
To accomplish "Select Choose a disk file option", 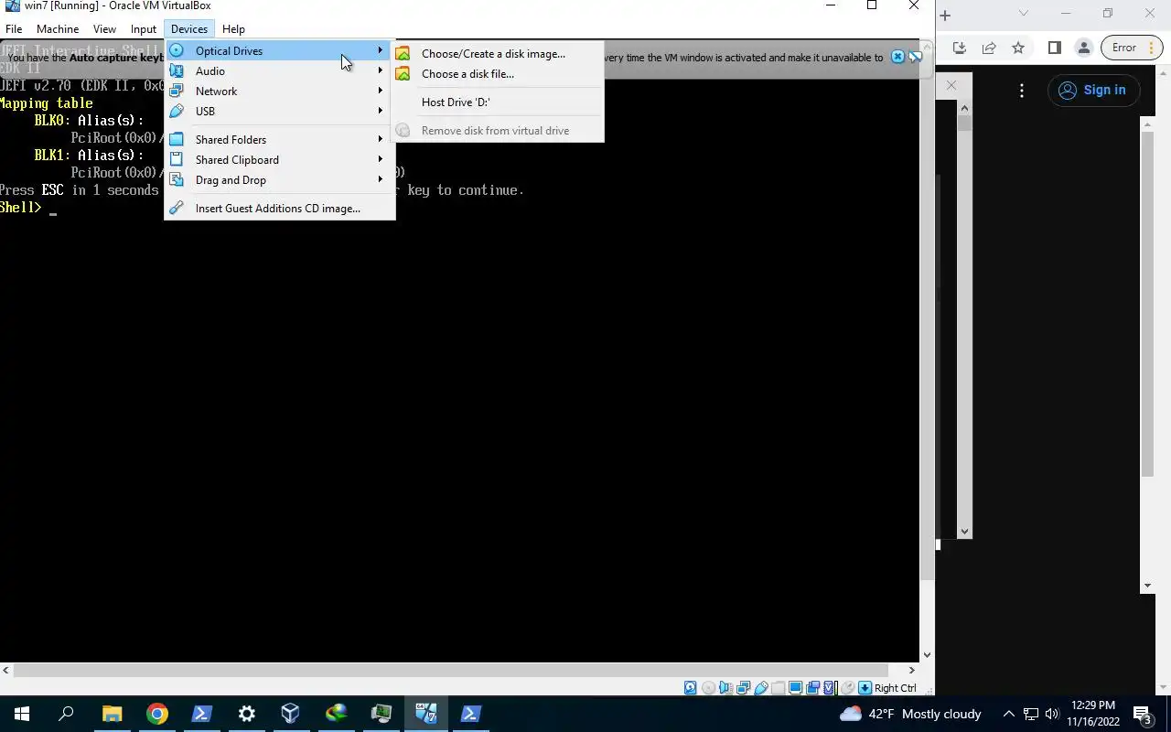I will point(498,73).
